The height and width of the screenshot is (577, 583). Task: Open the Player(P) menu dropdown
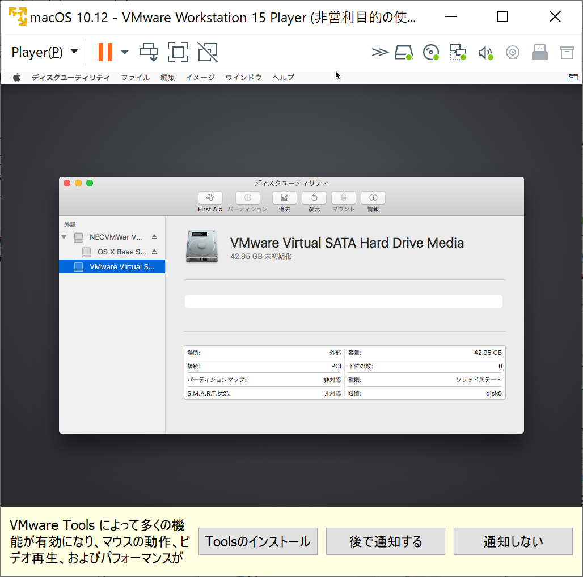tap(45, 52)
